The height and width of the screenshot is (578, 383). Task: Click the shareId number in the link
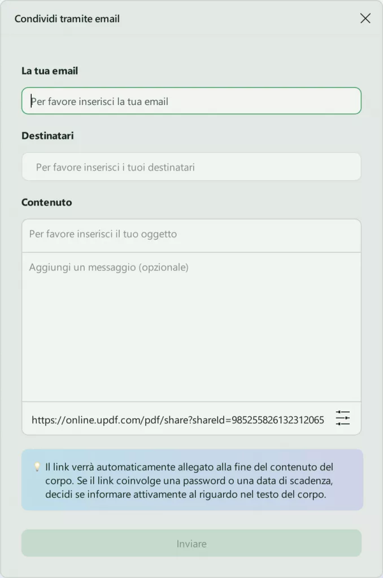pyautogui.click(x=278, y=420)
